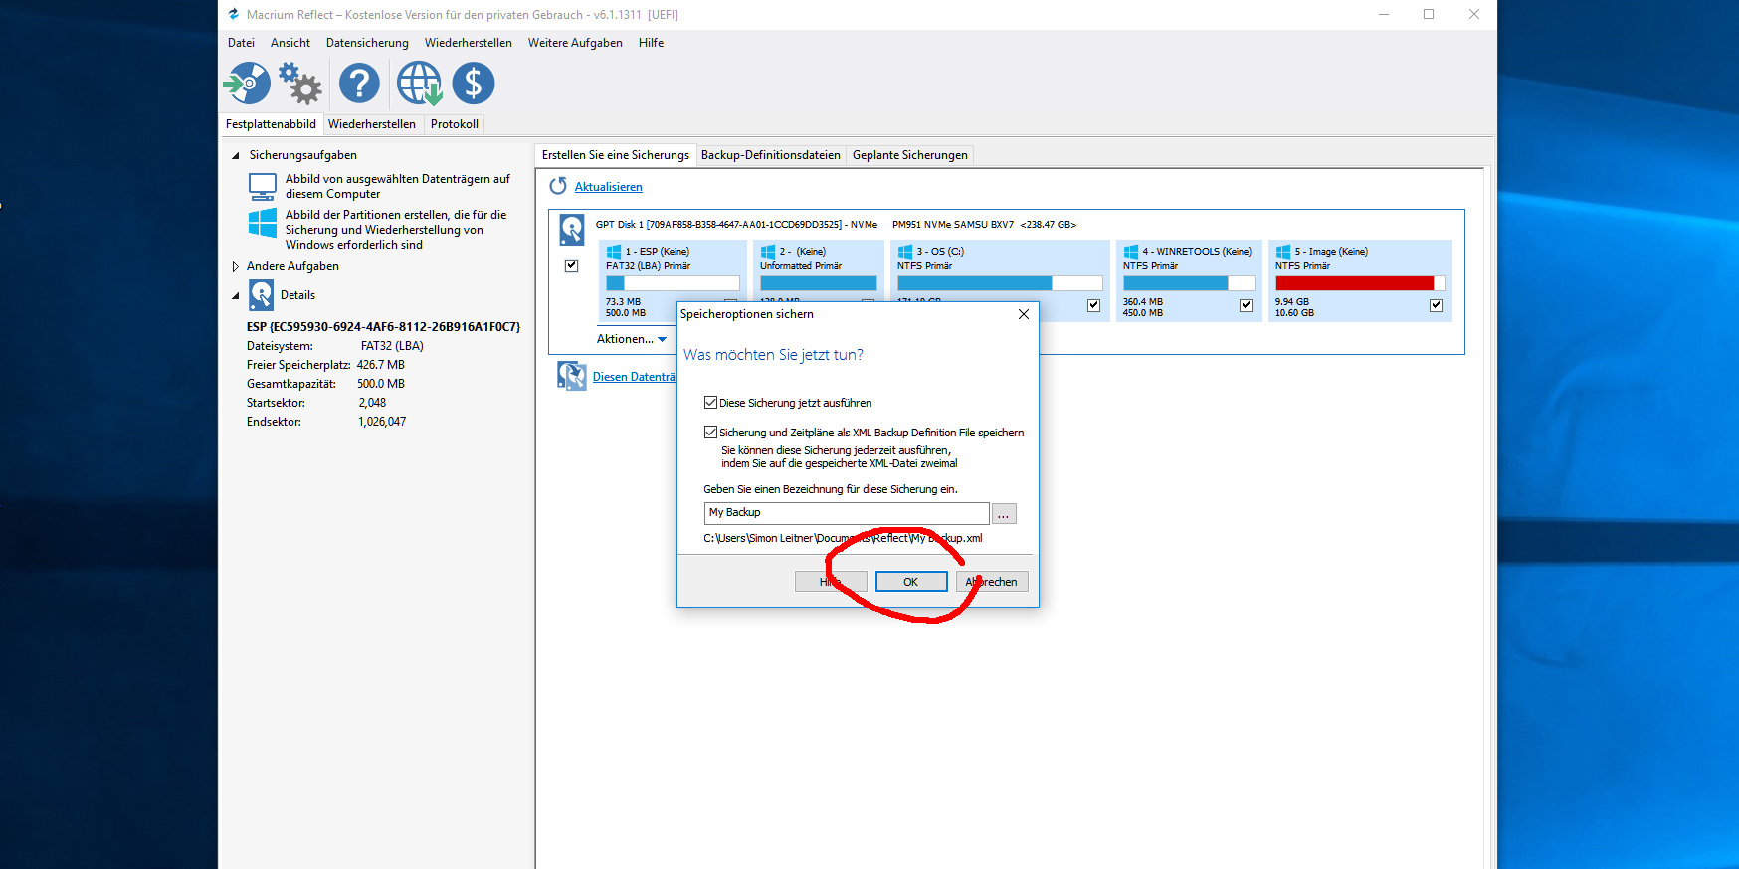This screenshot has width=1739, height=869.
Task: Select the Backup-Definitionsdateien tab
Action: pyautogui.click(x=771, y=155)
